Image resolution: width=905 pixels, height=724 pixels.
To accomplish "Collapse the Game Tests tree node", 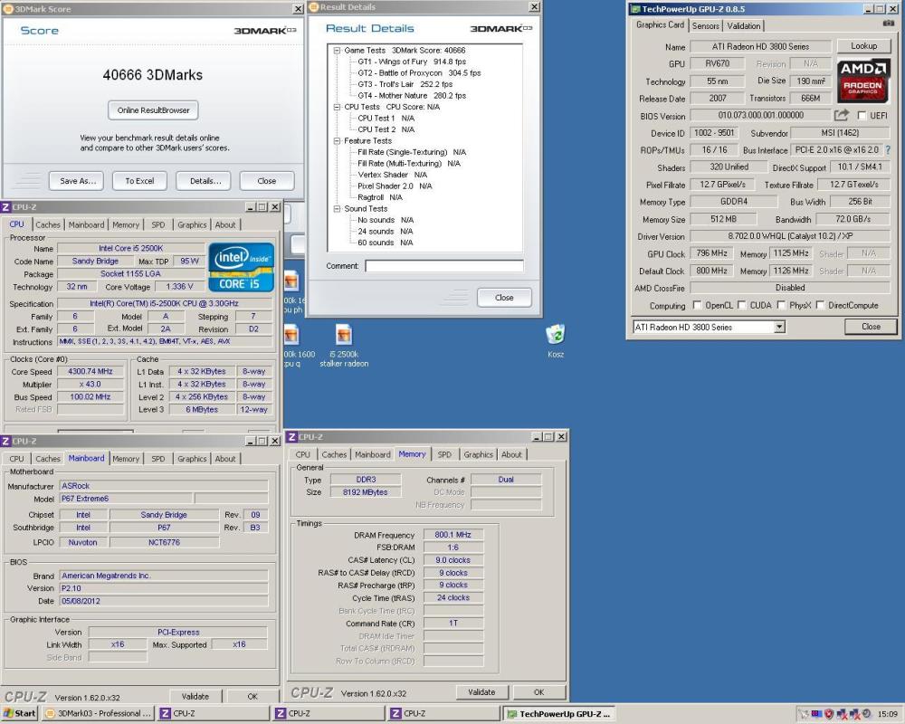I will [337, 51].
